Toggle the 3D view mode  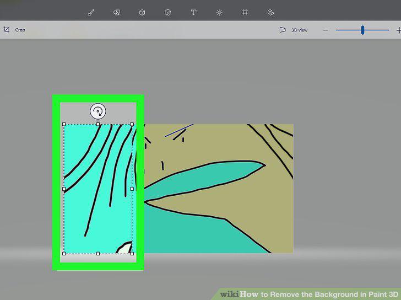pyautogui.click(x=294, y=30)
